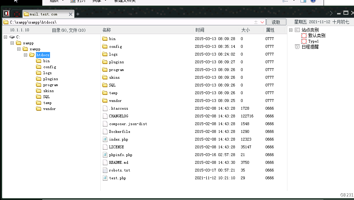Collapse the 站点类别 tree node
Viewport: 354px width, 200px height.
pyautogui.click(x=291, y=30)
